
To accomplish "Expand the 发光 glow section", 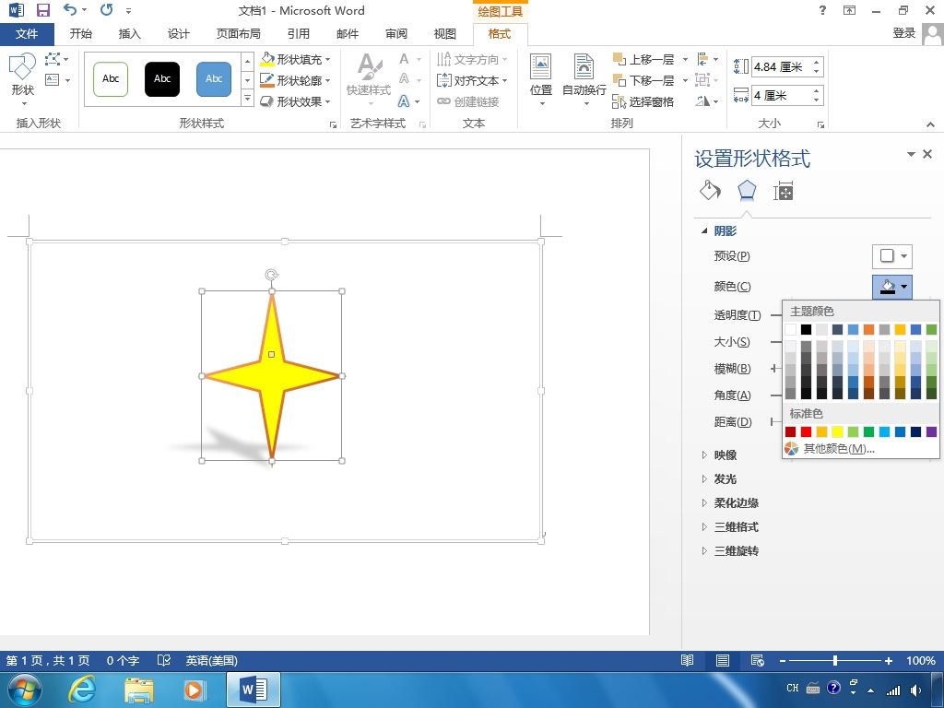I will pyautogui.click(x=703, y=478).
